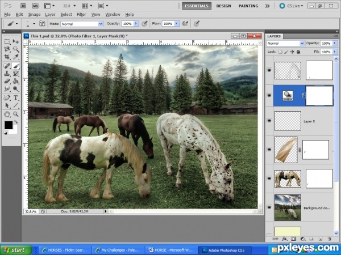Screen dimensions: 341x255
Task: Open the Image menu
Action: pos(34,15)
